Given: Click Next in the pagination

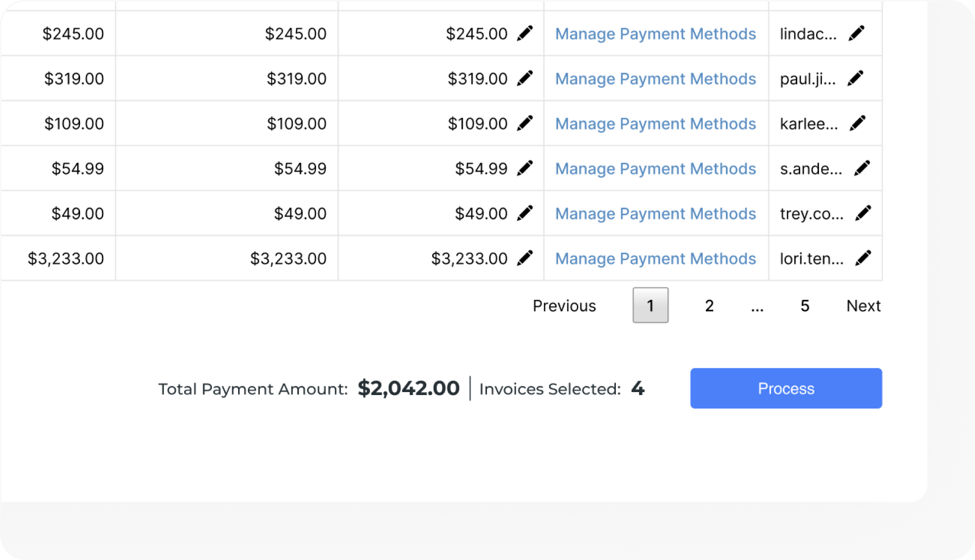Looking at the screenshot, I should click(x=863, y=306).
